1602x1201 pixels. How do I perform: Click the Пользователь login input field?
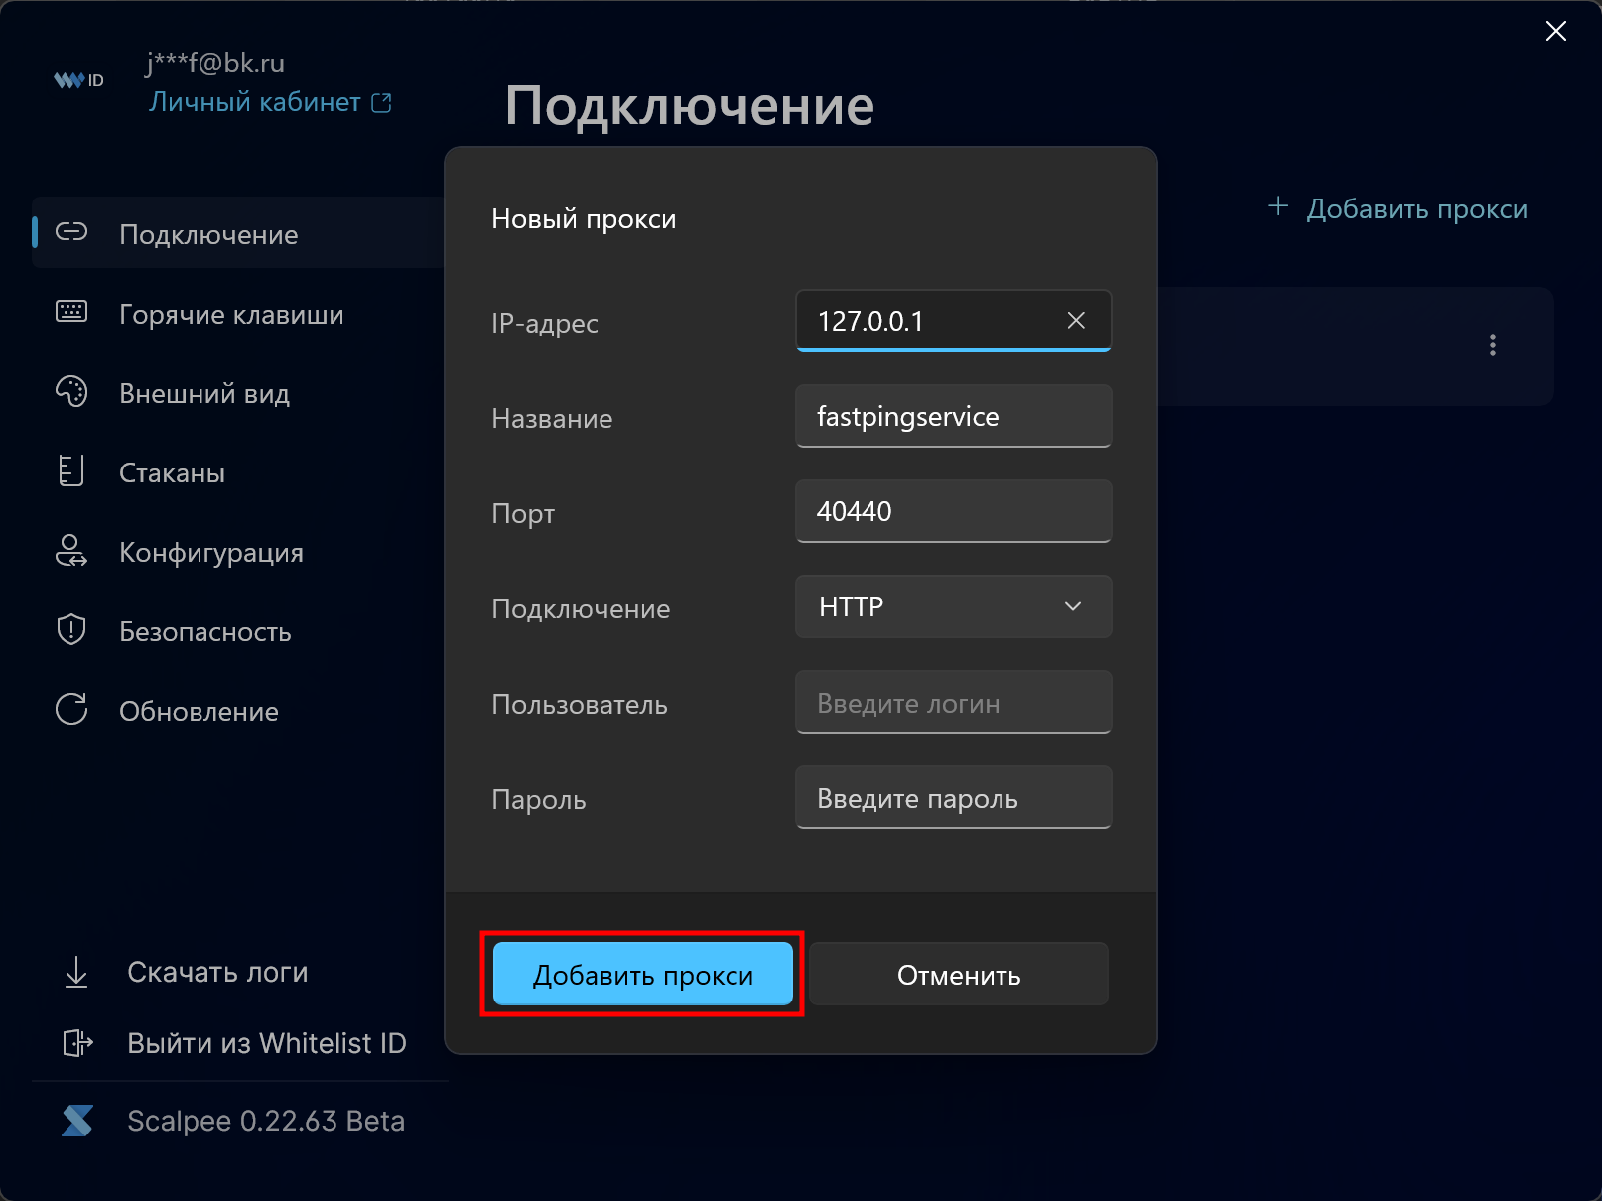coord(953,703)
